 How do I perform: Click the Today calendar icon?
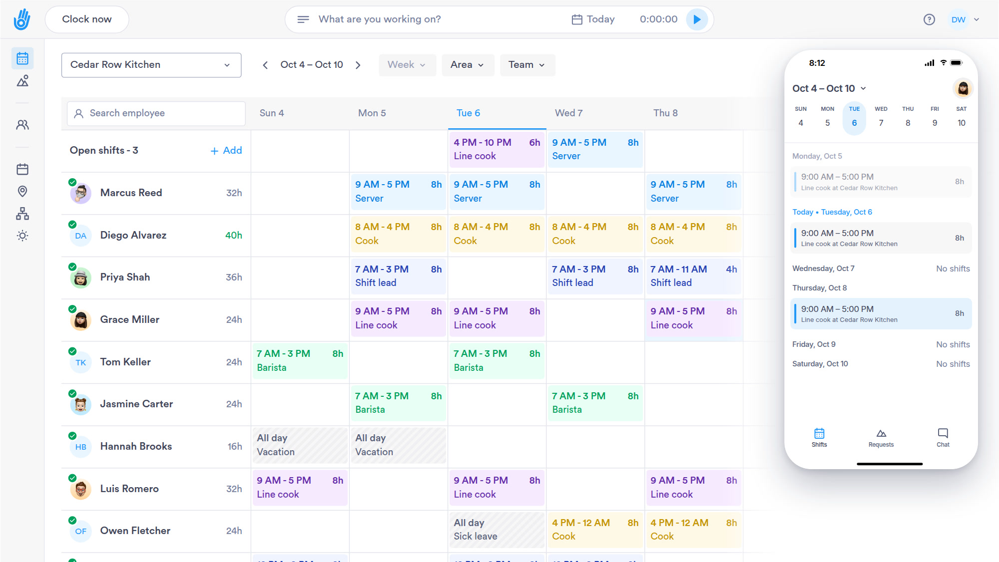577,19
